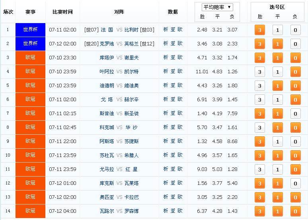
Task: Open 欧 European odds for 库塔伊 vs 谢里夫
Action: coord(180,57)
